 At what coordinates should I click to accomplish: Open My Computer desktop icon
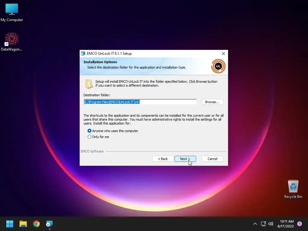point(12,12)
